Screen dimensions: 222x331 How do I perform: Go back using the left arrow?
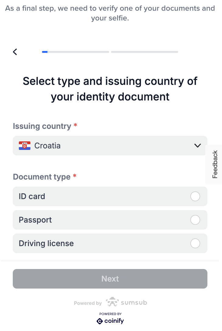click(15, 52)
